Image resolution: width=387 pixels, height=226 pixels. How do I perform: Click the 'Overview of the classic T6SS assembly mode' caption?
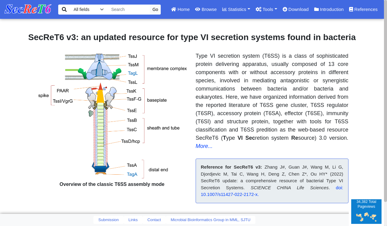coord(112,184)
